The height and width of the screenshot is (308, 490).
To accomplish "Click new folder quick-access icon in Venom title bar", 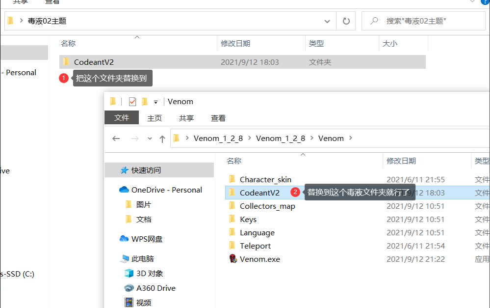I will pos(145,102).
